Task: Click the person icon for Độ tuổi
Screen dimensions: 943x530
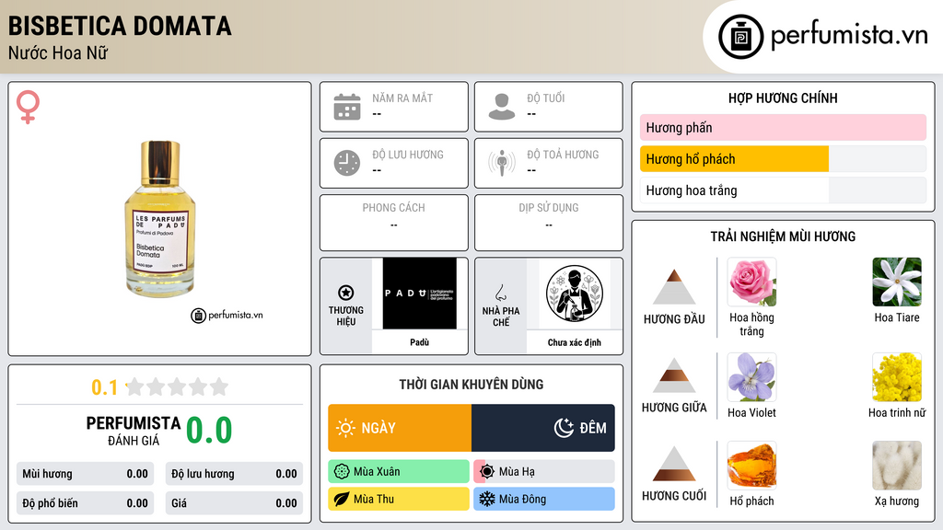Action: click(502, 107)
